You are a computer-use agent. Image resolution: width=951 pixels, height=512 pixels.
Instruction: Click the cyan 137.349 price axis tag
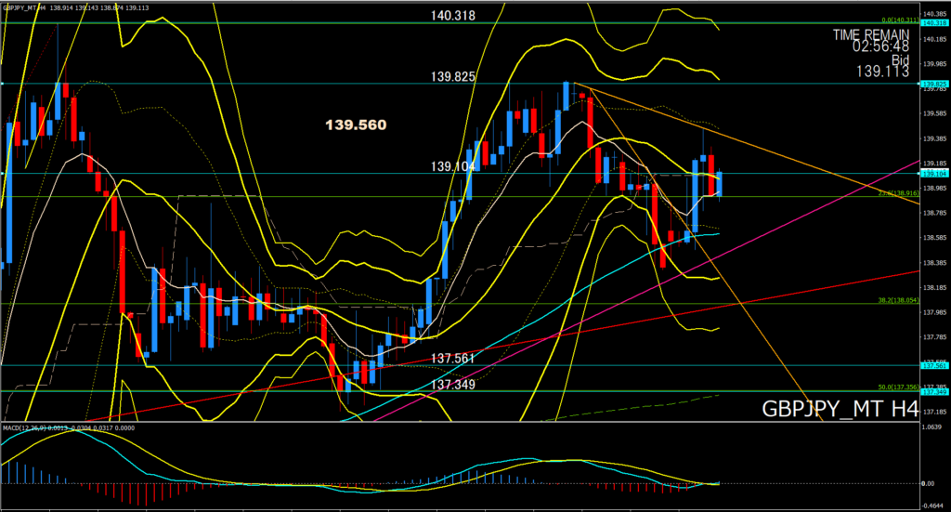coord(934,392)
